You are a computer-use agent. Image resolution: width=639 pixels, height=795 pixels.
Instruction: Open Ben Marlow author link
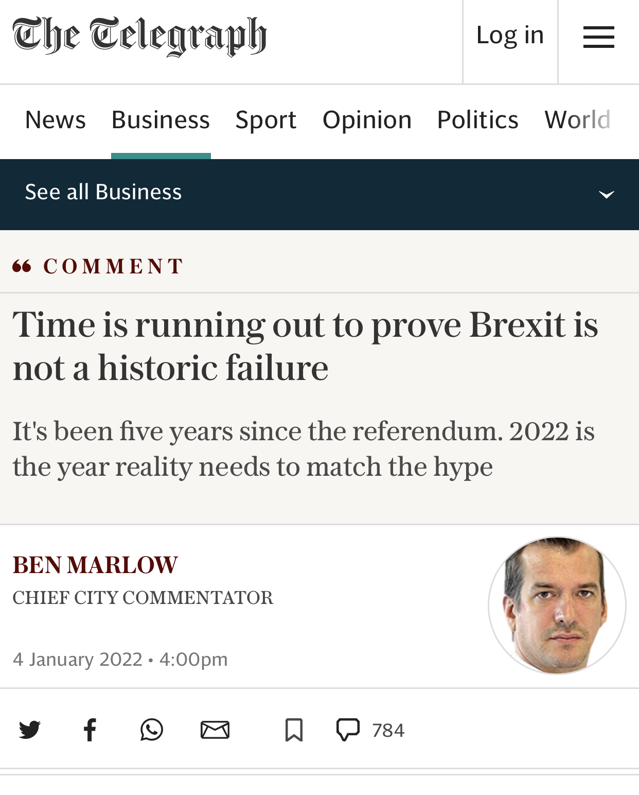[95, 565]
